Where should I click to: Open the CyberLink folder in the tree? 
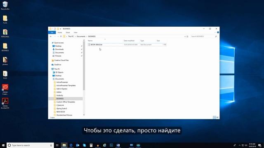click(60, 105)
